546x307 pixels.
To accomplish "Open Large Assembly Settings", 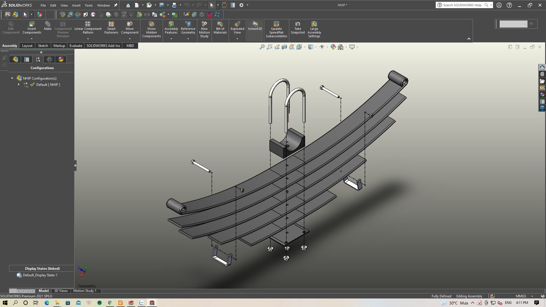I will click(x=314, y=30).
